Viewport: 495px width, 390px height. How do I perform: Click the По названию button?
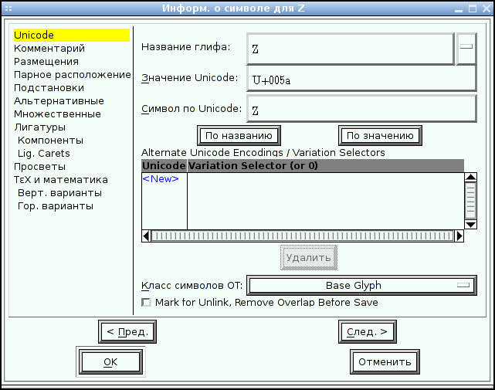(x=239, y=136)
